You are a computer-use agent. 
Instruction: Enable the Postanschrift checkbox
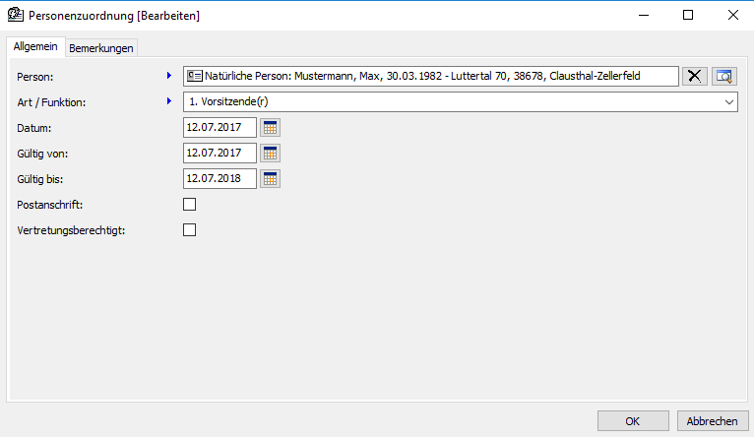(x=190, y=204)
